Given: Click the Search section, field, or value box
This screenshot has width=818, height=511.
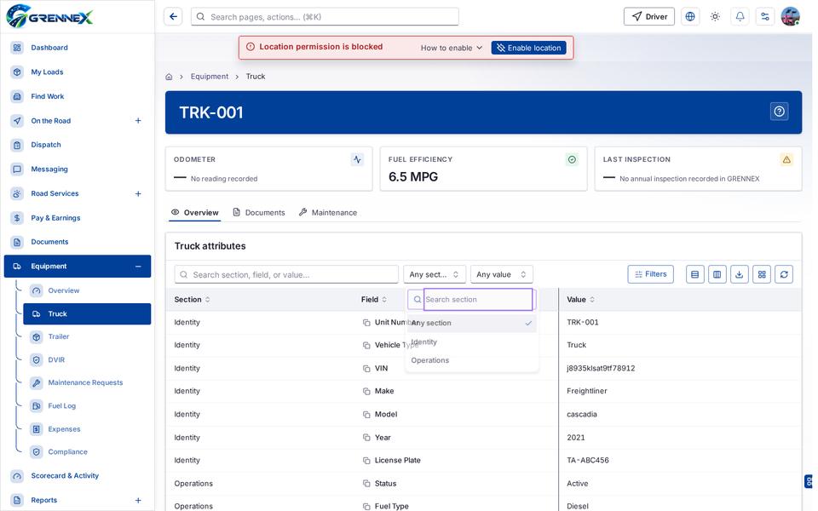Looking at the screenshot, I should pyautogui.click(x=286, y=274).
